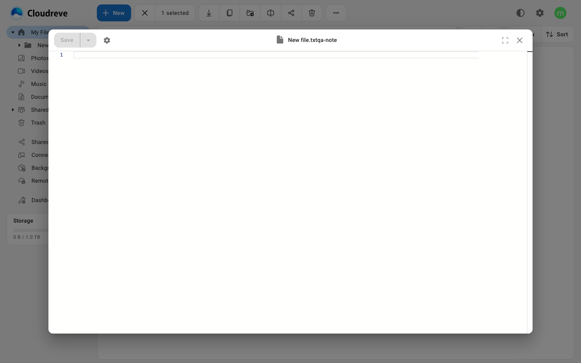The width and height of the screenshot is (581, 363).
Task: Collapse the My Files tree node
Action: point(13,32)
